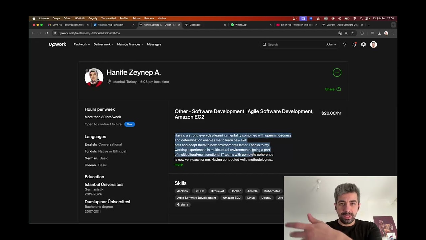Go forward in browser history
This screenshot has height=240, width=426.
pyautogui.click(x=40, y=33)
